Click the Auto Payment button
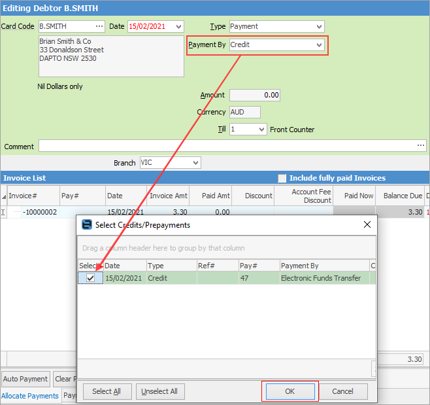430x405 pixels. pos(25,379)
